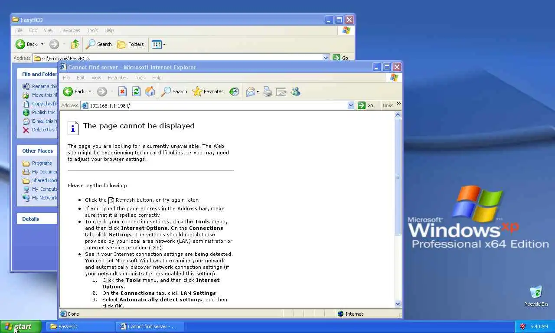Click Search in EasyBCD Explorer toolbar
This screenshot has height=333, width=555.
tap(98, 44)
